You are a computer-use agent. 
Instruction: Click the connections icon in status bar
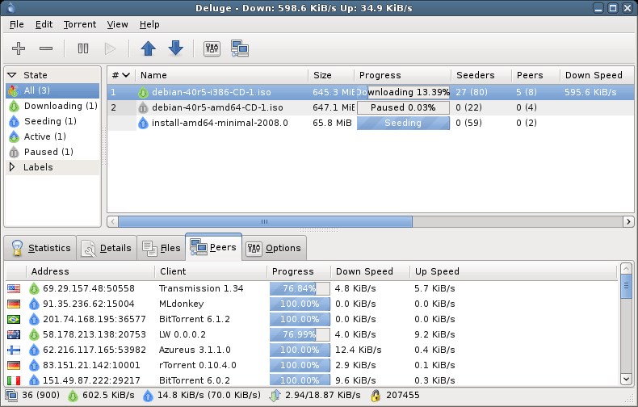point(11,395)
